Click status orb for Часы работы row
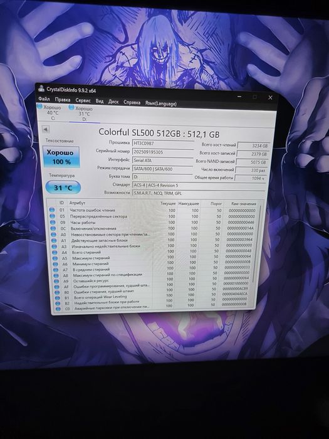The image size is (329, 439). 53,222
